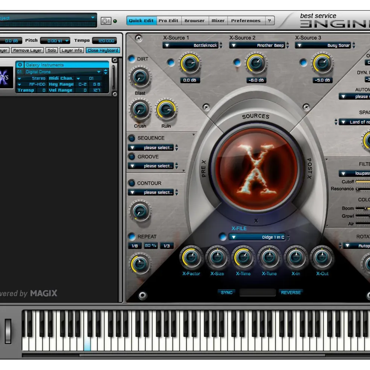Viewport: 370px width, 370px height.
Task: Open X-Source 2 Another Beep dropdown
Action: (257, 45)
